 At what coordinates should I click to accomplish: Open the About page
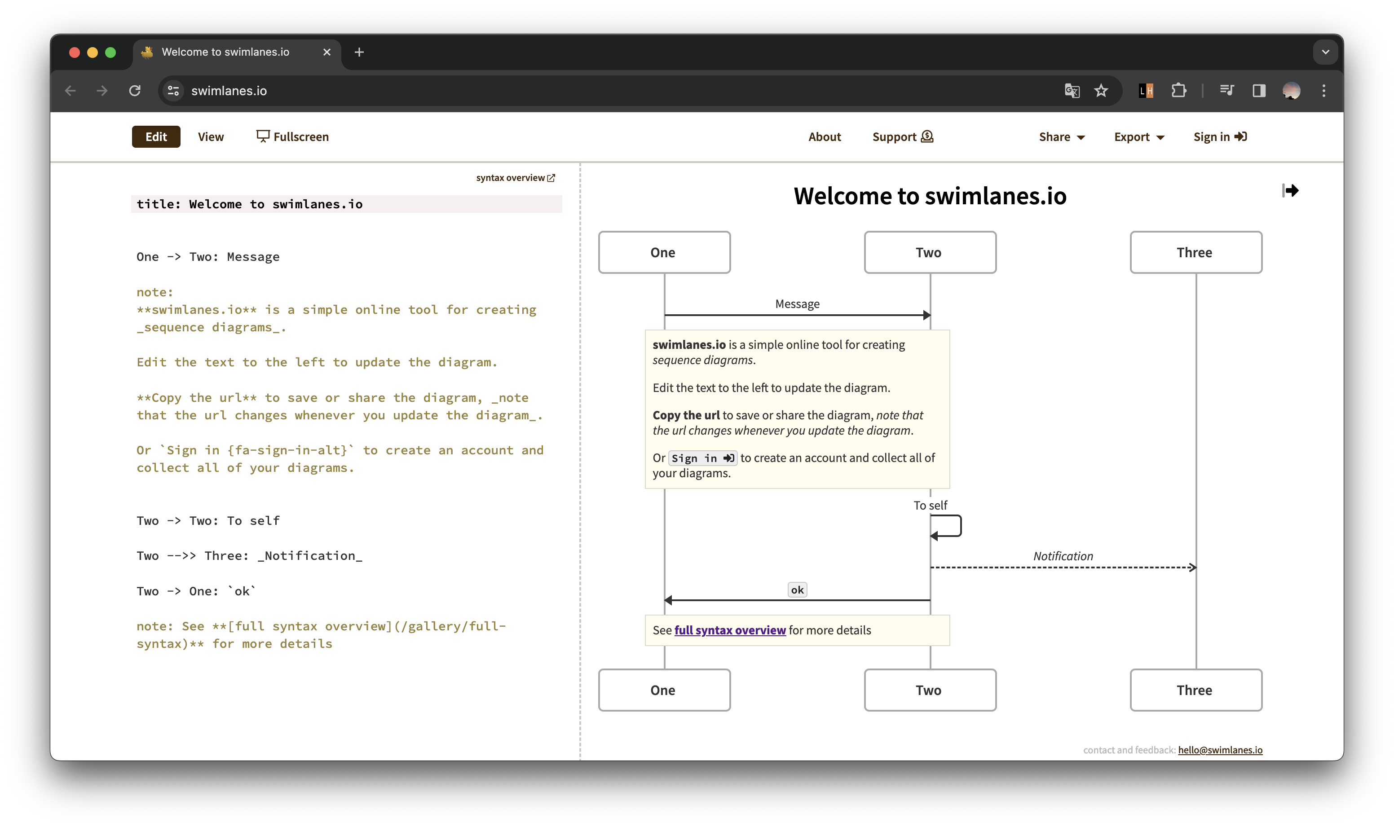[825, 136]
